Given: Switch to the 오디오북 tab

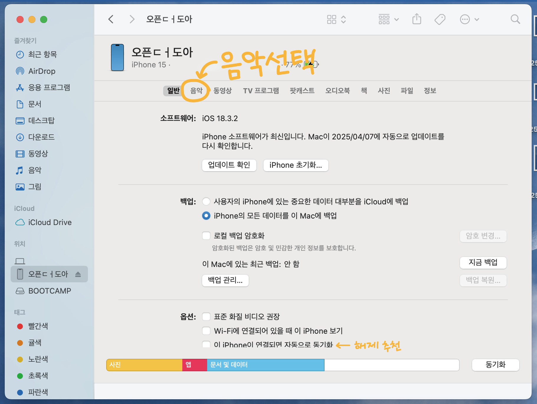Looking at the screenshot, I should (x=338, y=91).
